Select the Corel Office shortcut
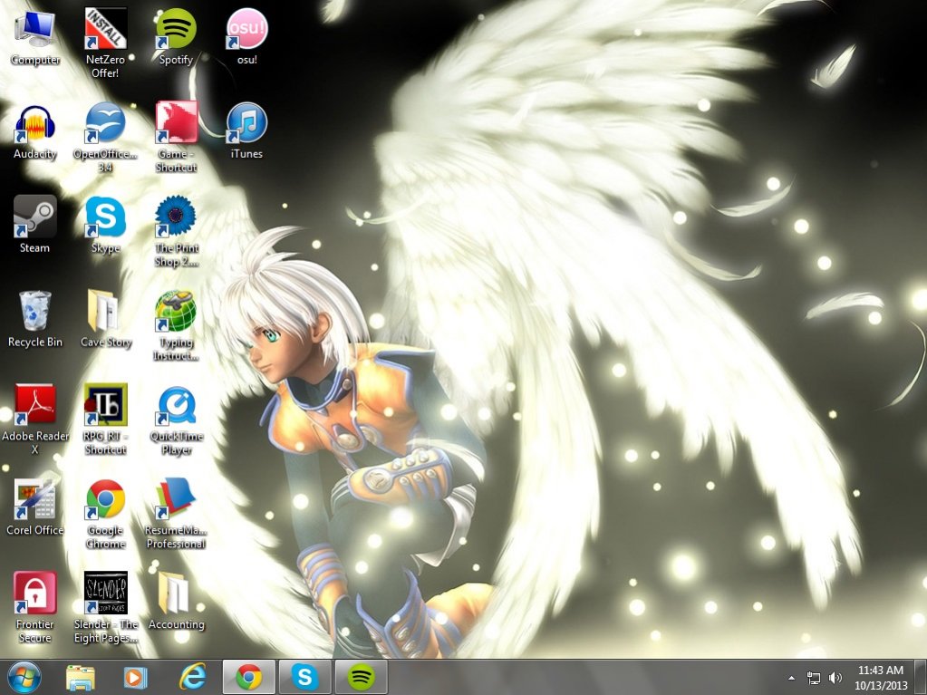 tap(34, 507)
